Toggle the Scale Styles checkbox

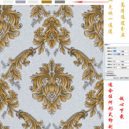point(106,71)
